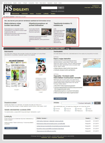Click the map image beside Kasvu nojaa kiskoihin

92,63
